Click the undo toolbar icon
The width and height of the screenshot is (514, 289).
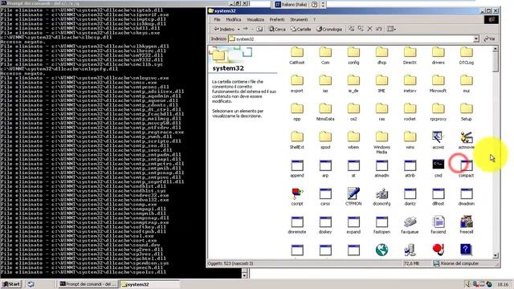(x=378, y=29)
